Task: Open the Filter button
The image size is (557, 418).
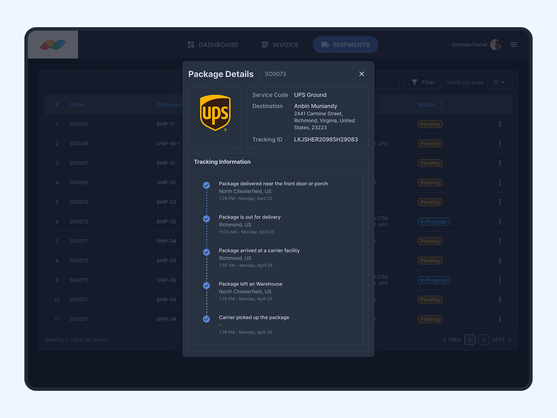Action: 423,82
